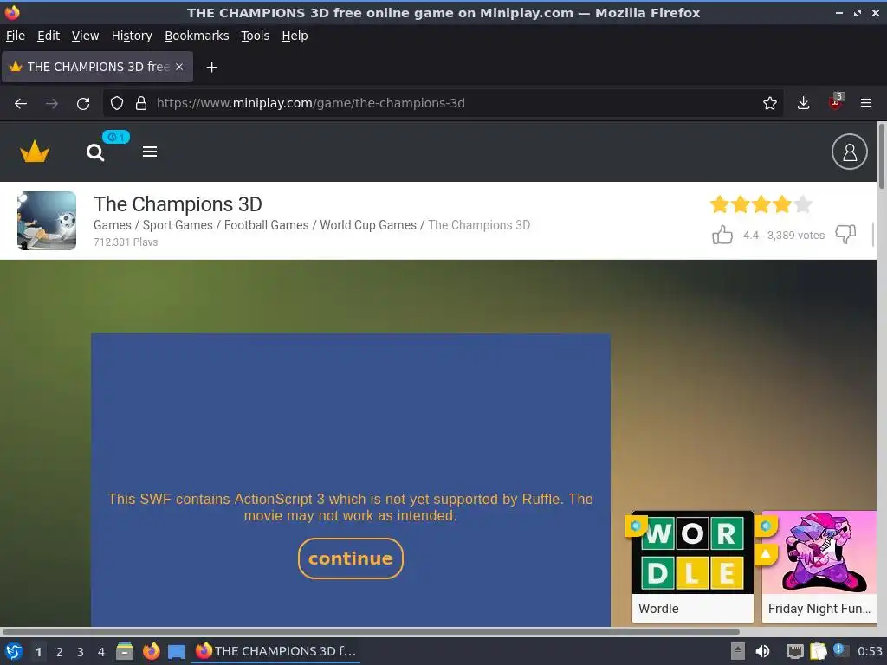Click the horizontal page scrollbar
Image resolution: width=887 pixels, height=665 pixels.
tap(371, 631)
